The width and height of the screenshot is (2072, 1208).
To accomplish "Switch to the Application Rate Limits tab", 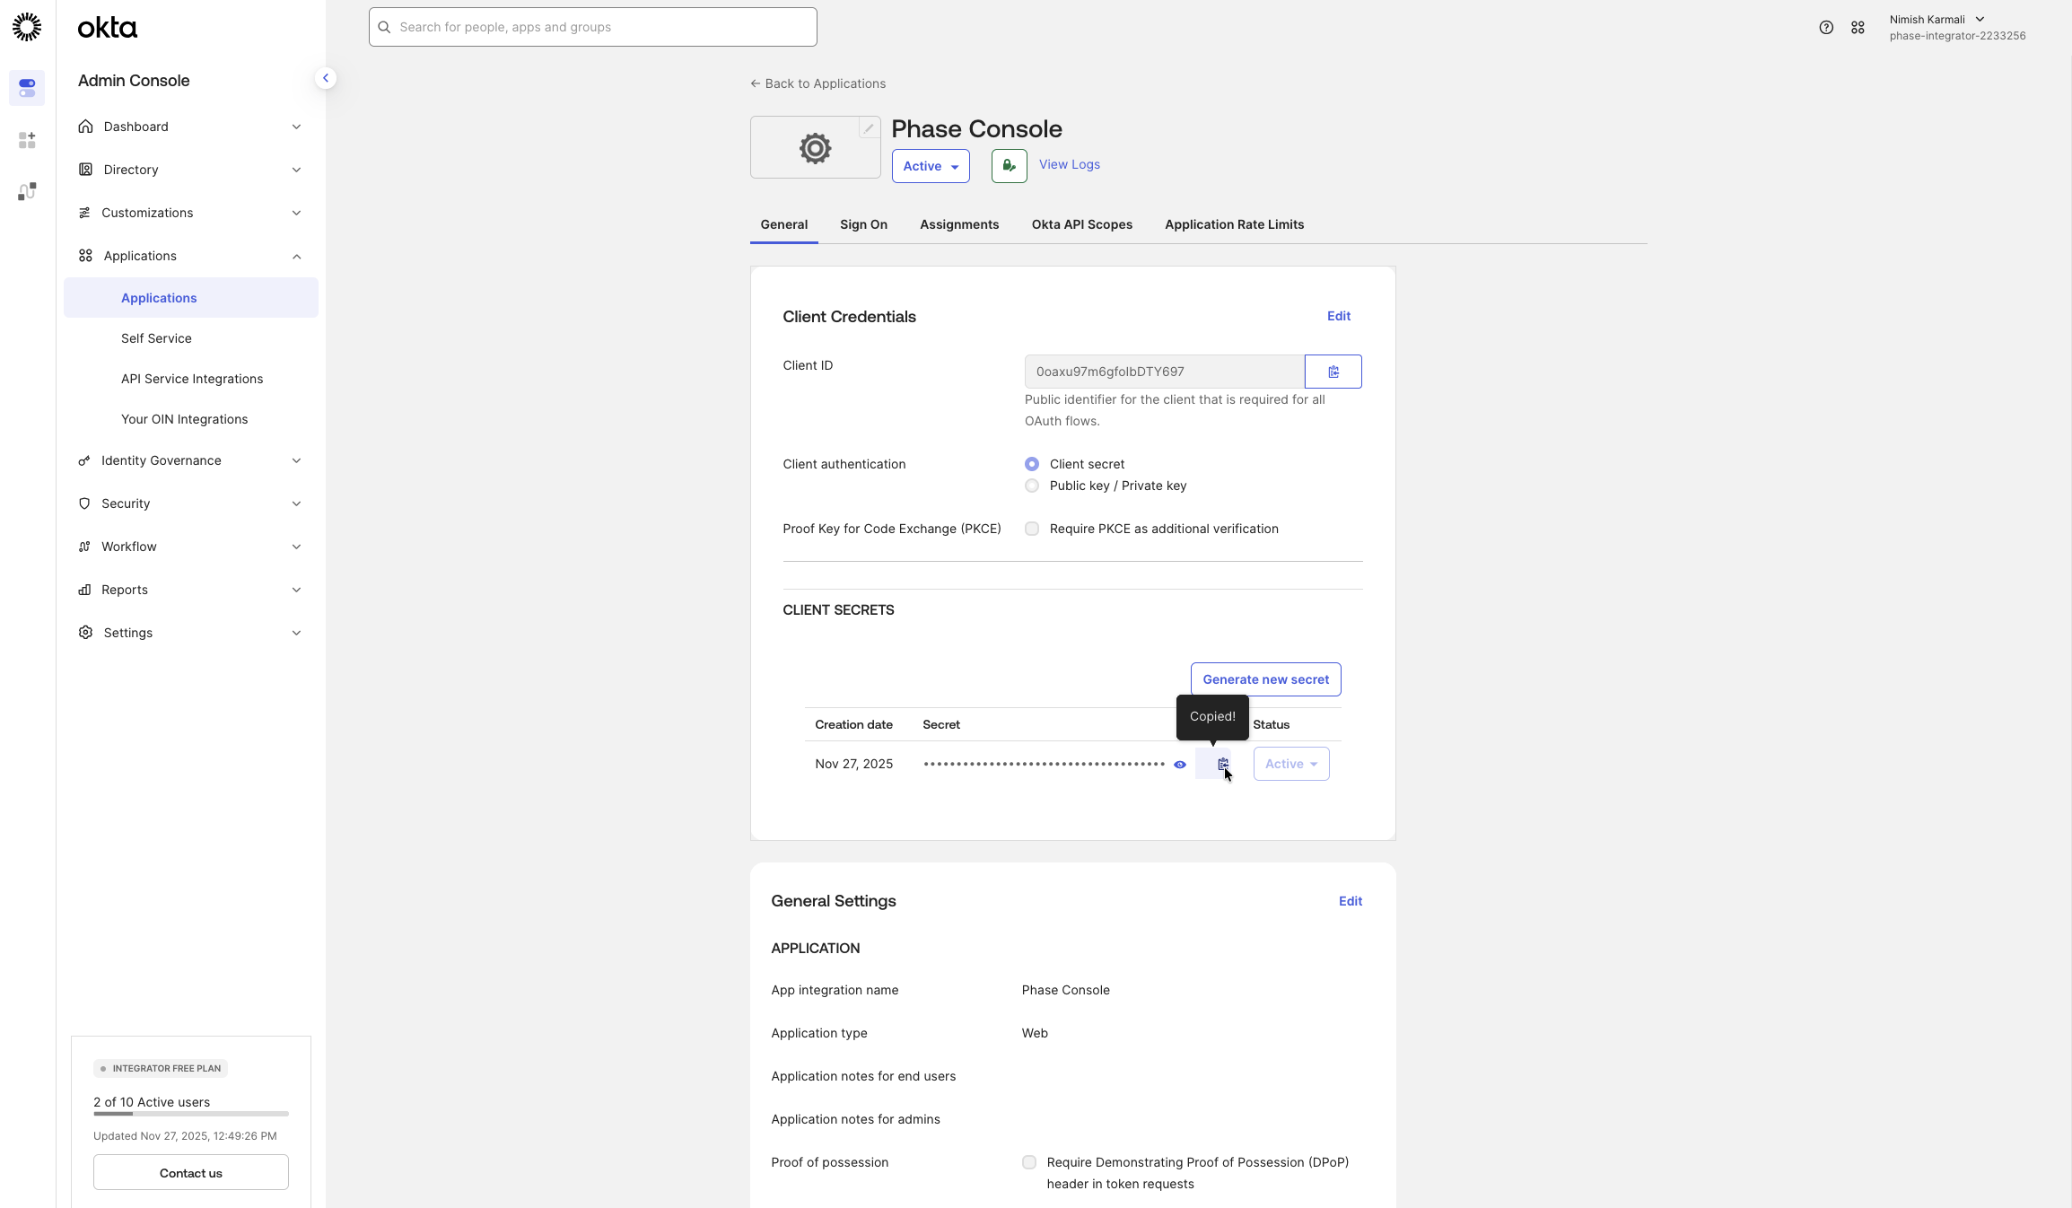I will [1235, 224].
